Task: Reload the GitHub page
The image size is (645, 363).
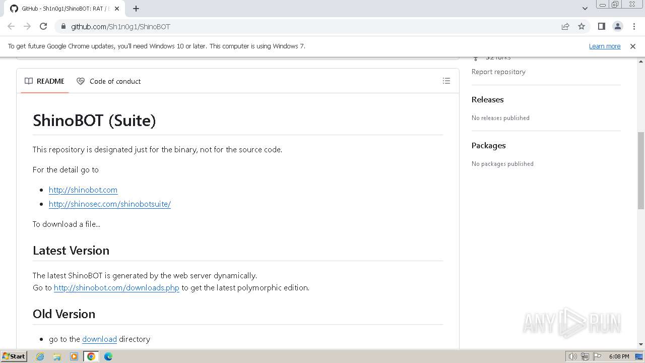Action: tap(43, 26)
